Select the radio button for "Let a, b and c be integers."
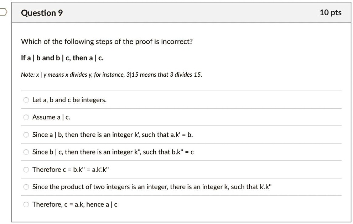The image size is (353, 224). 26,100
